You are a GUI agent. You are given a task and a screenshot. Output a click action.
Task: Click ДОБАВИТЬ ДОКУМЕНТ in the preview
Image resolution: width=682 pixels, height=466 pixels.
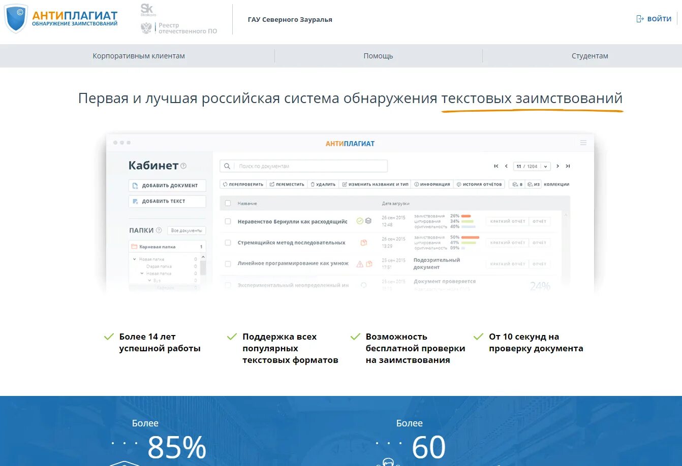coord(167,186)
